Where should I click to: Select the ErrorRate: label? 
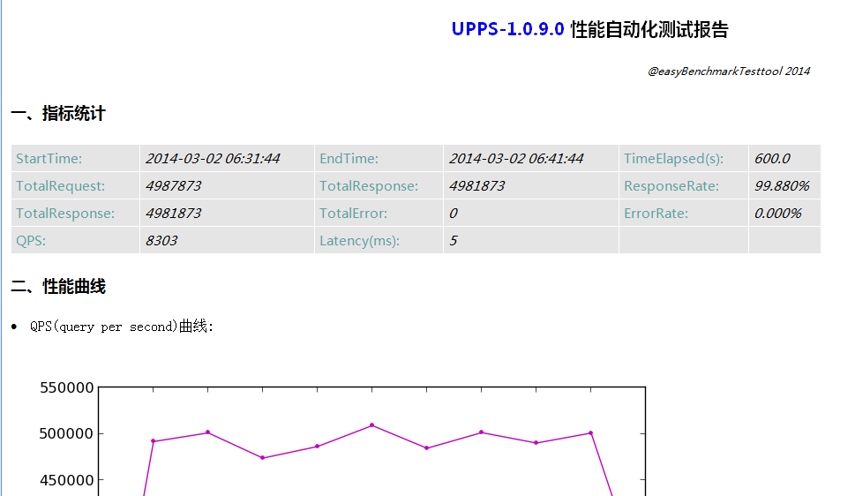(656, 213)
